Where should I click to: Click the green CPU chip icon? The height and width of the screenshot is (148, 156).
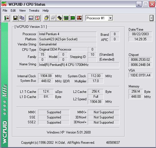(66, 18)
